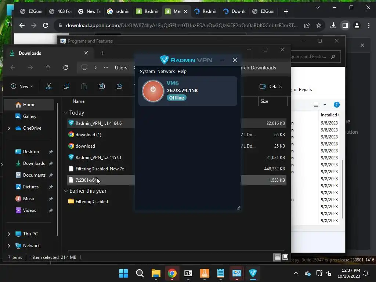Viewport: 376px width, 282px height.
Task: Open Radmin VPN from the taskbar
Action: tap(253, 273)
